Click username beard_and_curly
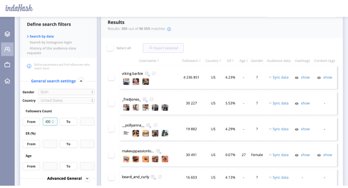 [x=136, y=177]
